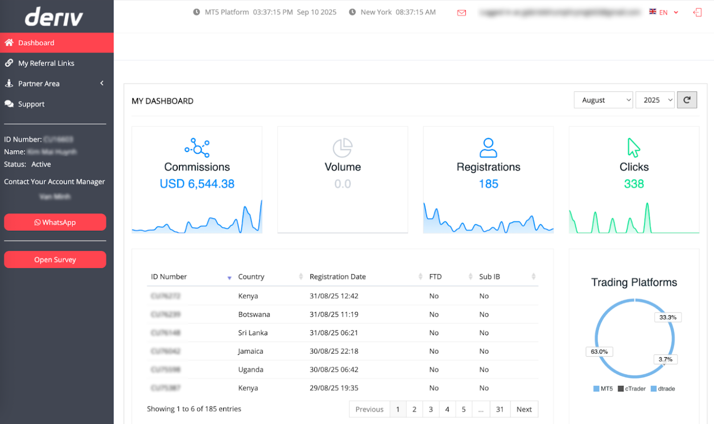Toggle dtrade legend color swatch
The height and width of the screenshot is (424, 714).
coord(654,389)
